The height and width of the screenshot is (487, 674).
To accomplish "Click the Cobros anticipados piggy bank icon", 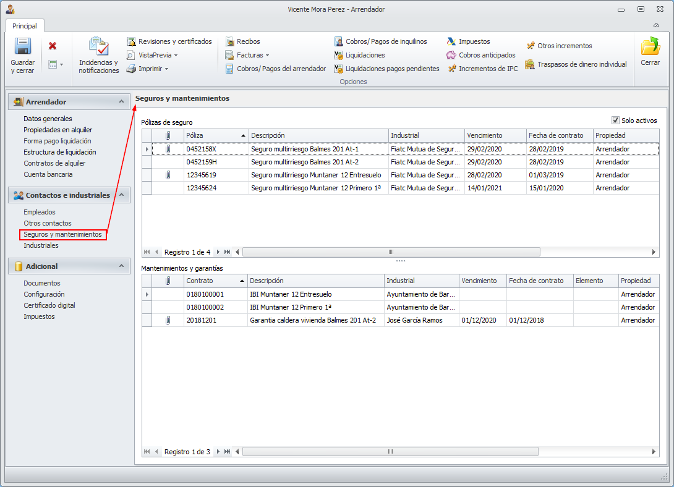I will tap(451, 55).
